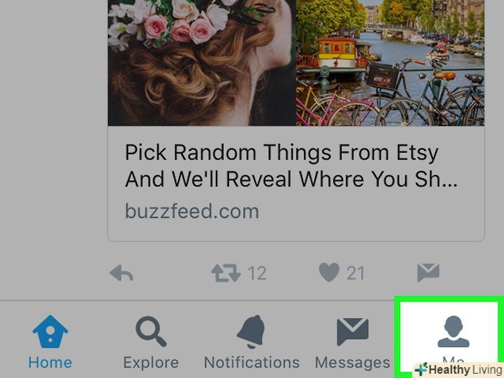Tap the Home birdhouse icon

coord(50,332)
